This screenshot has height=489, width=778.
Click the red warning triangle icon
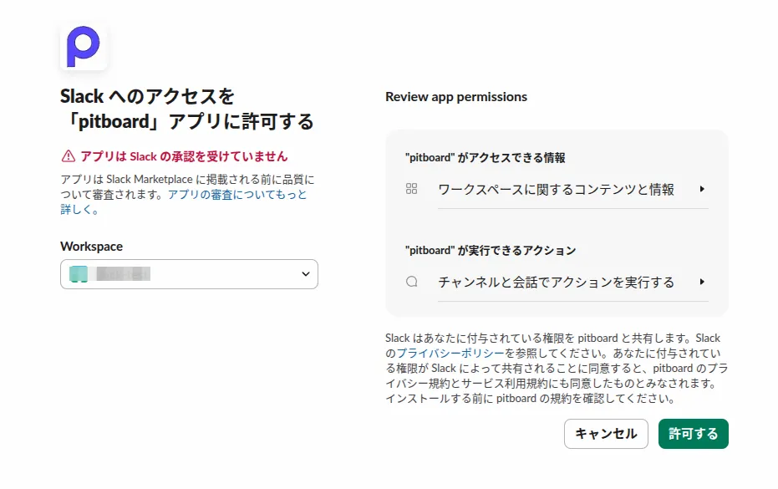click(66, 155)
